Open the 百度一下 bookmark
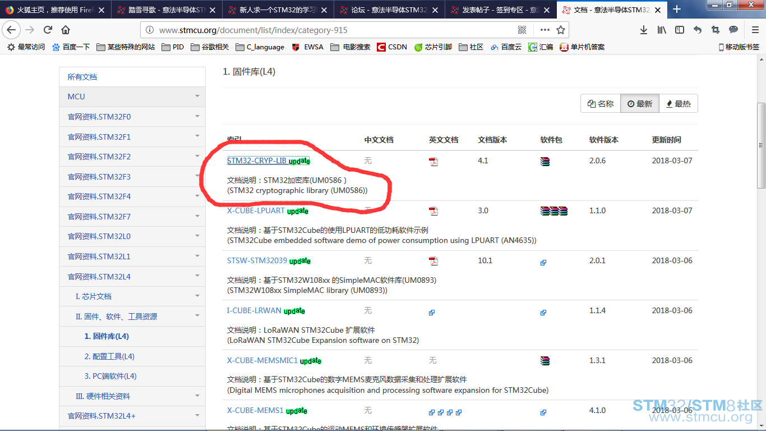This screenshot has width=766, height=431. click(71, 47)
